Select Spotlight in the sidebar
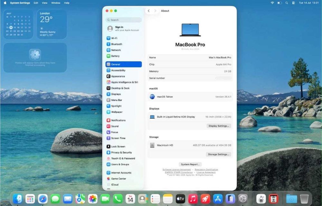Viewport: 322px width, 206px height. tap(123, 106)
